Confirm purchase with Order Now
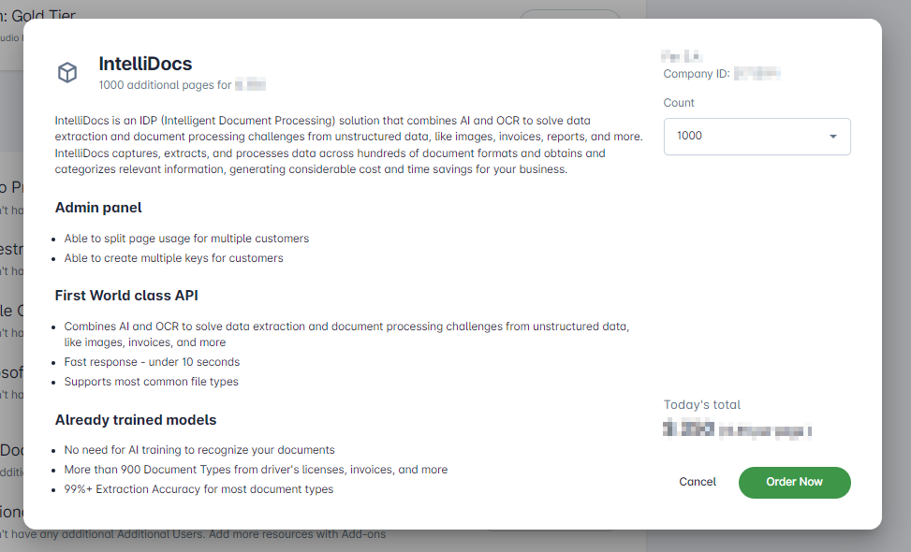This screenshot has height=552, width=911. click(x=794, y=483)
